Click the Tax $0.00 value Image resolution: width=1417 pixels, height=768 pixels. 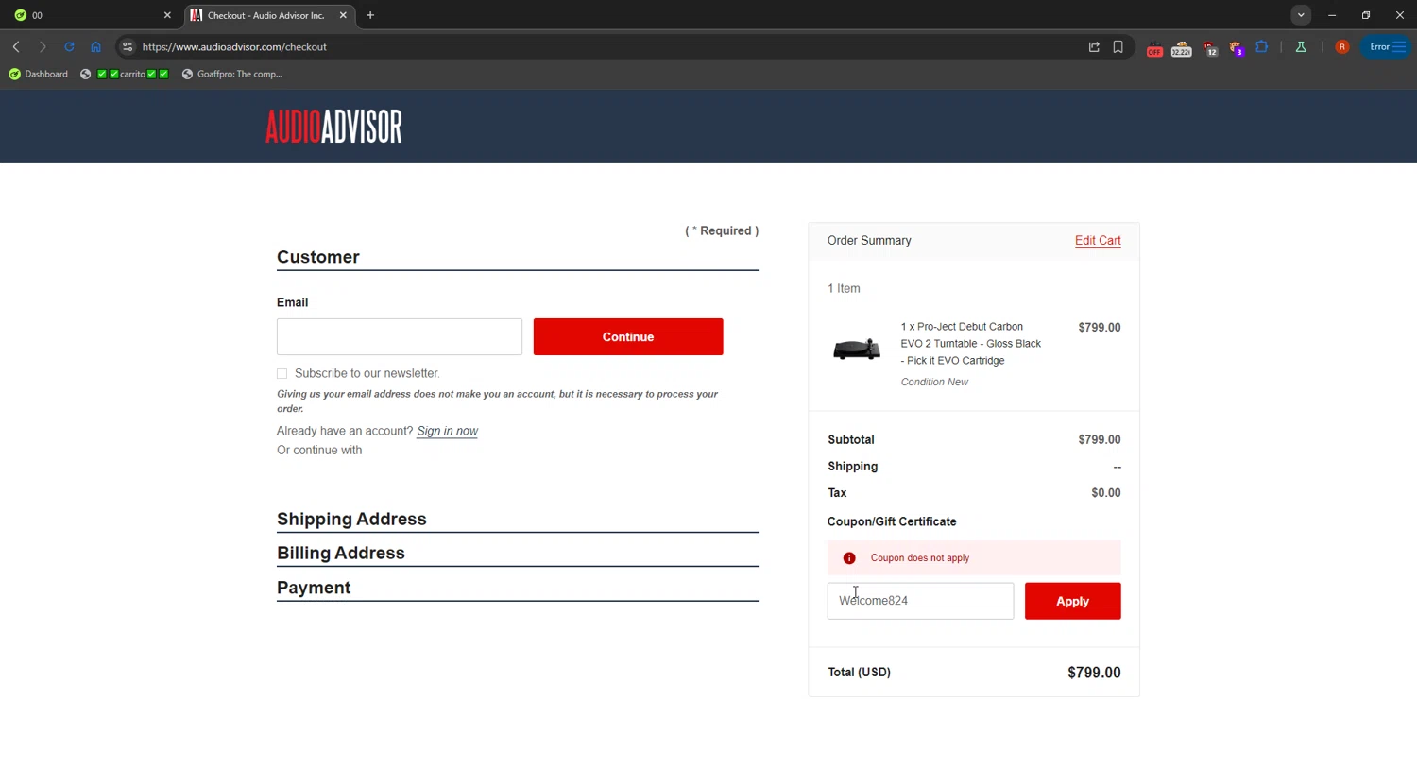coord(1106,492)
